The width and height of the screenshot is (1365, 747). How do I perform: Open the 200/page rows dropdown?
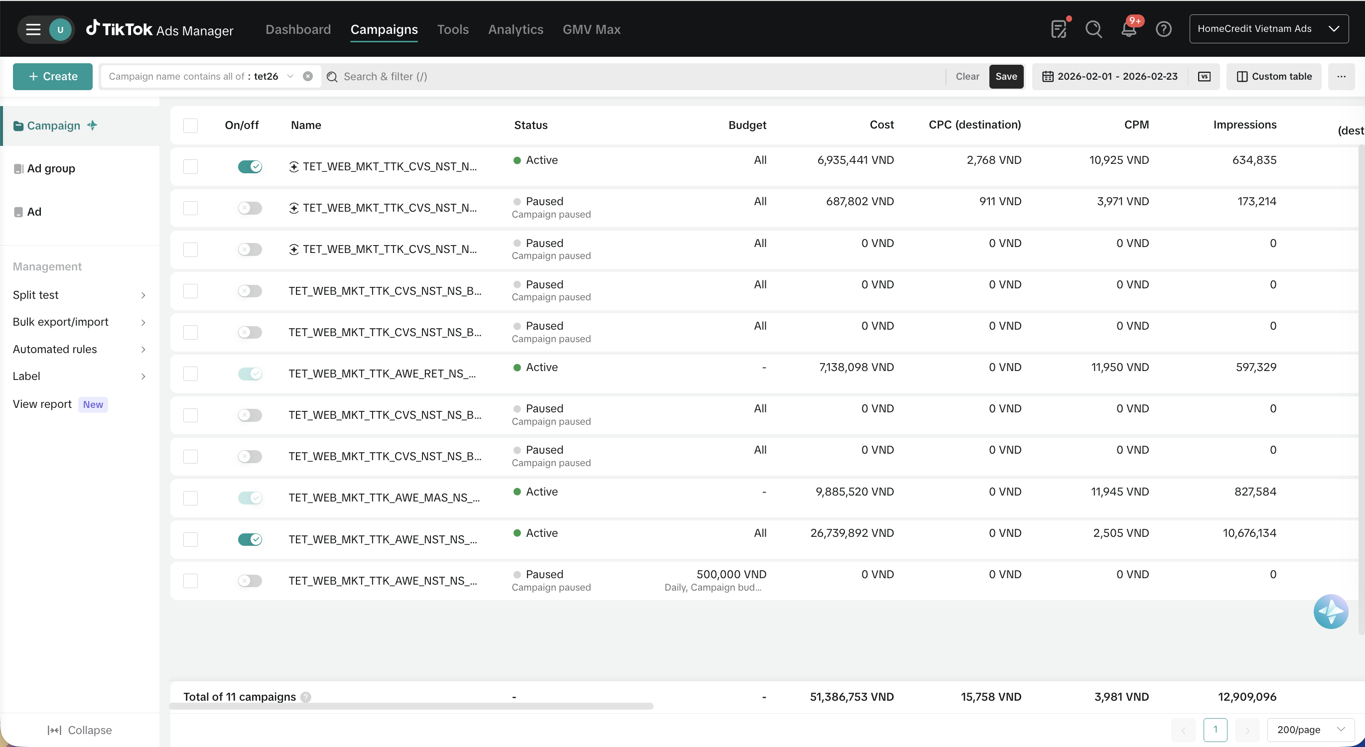pyautogui.click(x=1310, y=730)
